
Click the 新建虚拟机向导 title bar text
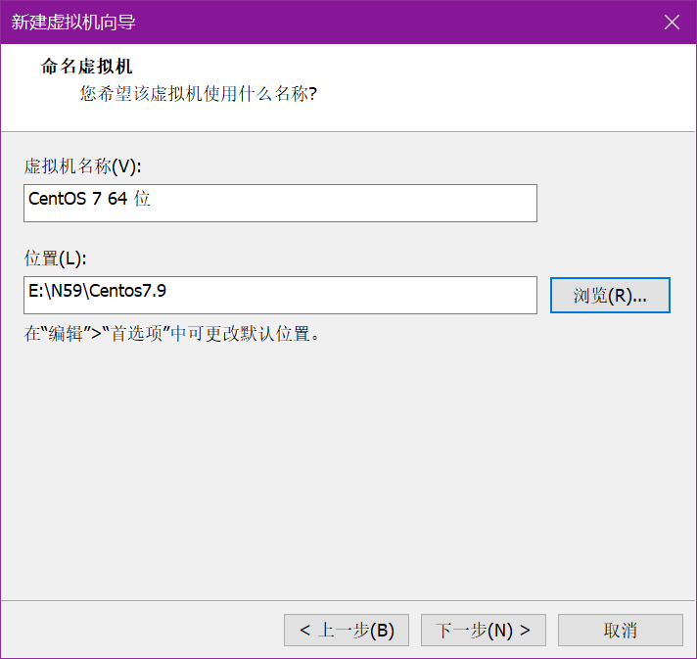[73, 23]
